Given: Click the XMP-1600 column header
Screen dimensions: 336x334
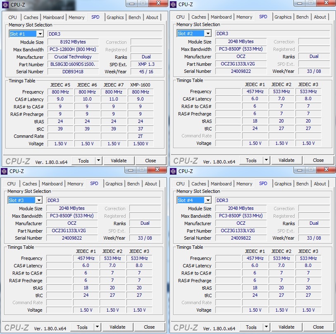Looking at the screenshot, I should (141, 85).
